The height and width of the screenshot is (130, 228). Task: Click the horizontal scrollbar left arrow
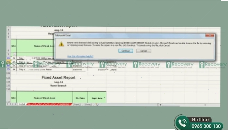tap(160, 105)
